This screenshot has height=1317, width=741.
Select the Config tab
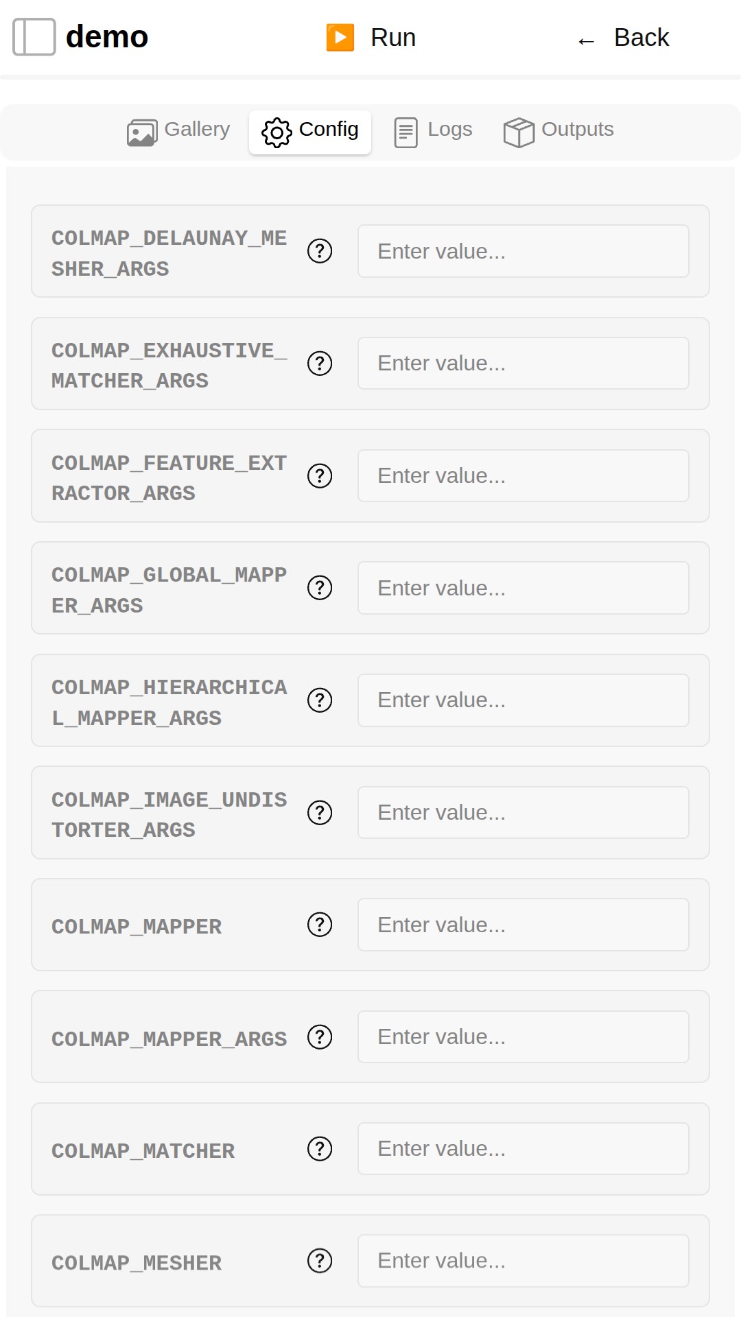(310, 132)
